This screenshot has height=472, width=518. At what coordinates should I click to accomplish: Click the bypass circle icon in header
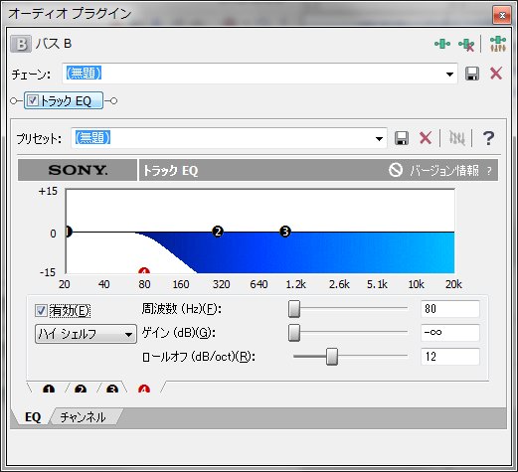(x=396, y=170)
